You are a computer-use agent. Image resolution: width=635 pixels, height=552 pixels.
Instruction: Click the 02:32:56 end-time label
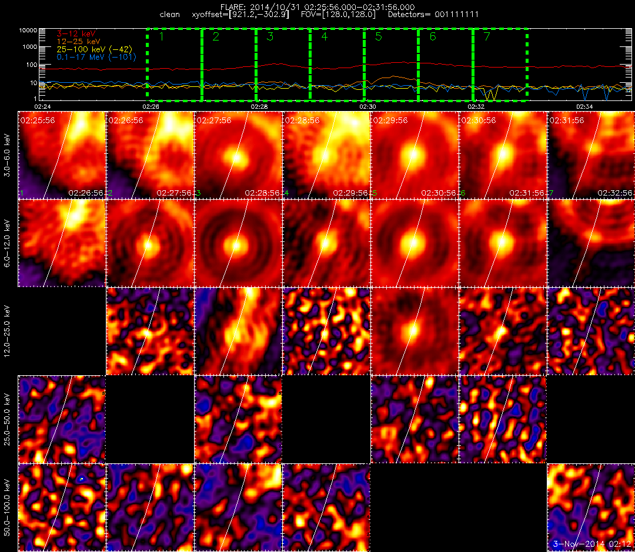coord(615,193)
